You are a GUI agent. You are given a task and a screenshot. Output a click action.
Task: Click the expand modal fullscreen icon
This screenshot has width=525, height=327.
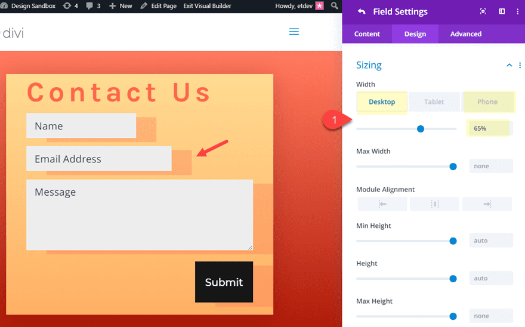coord(483,12)
